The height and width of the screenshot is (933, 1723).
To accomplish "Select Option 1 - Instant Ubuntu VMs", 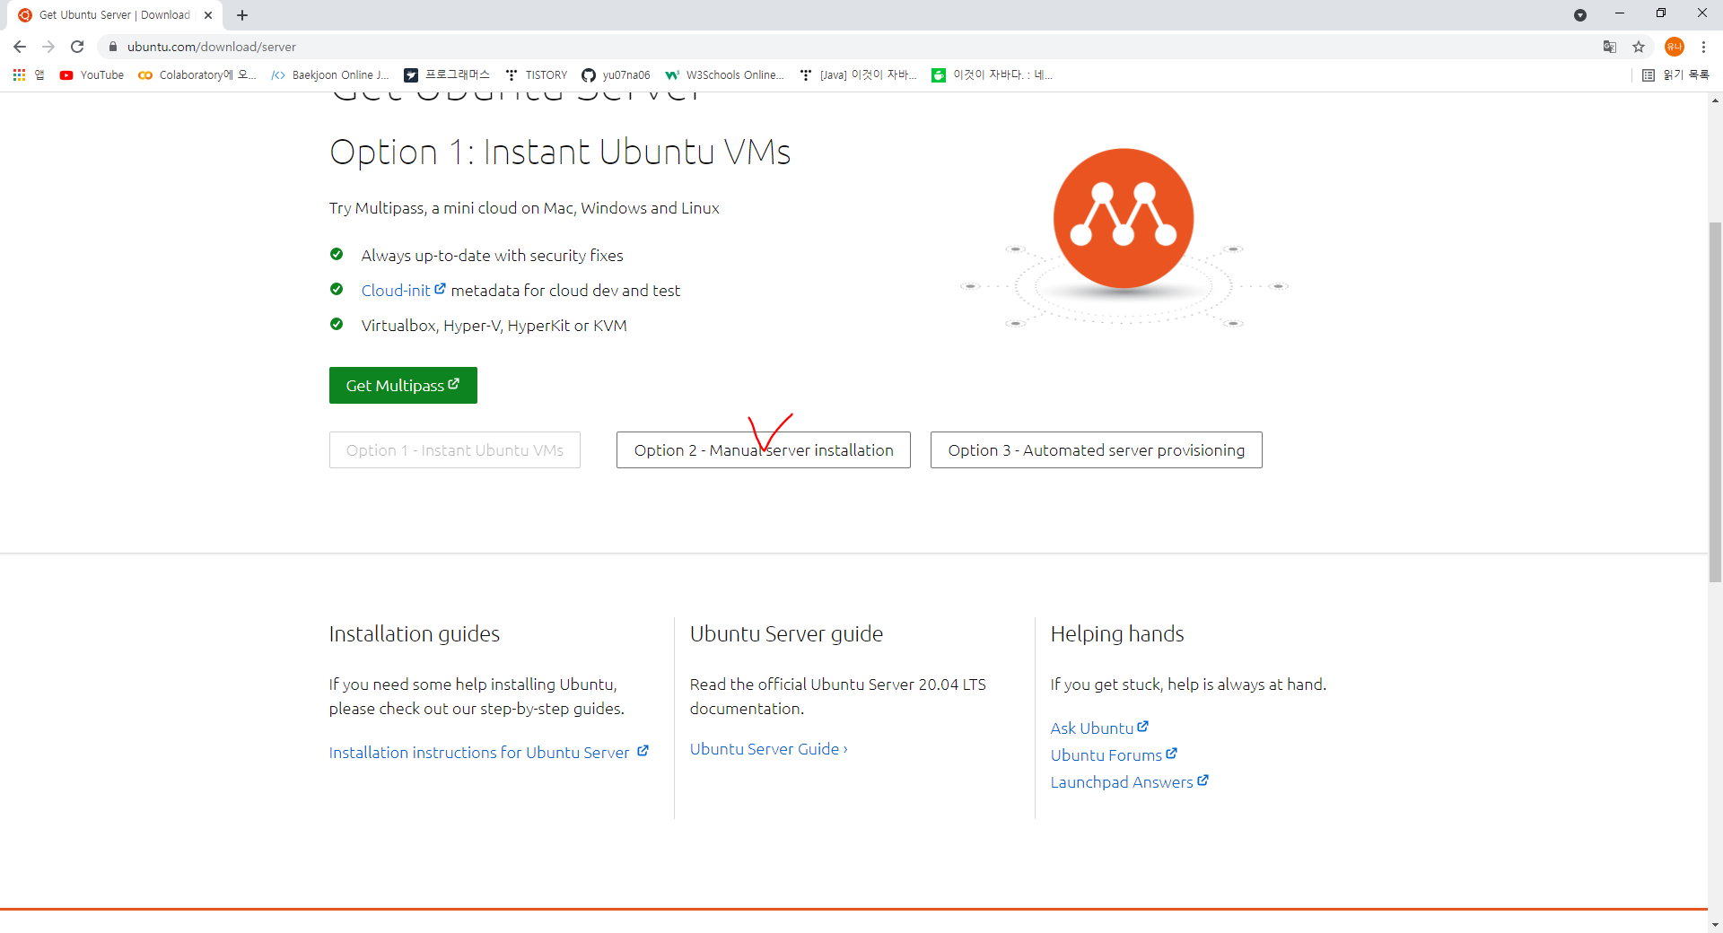I will [455, 450].
